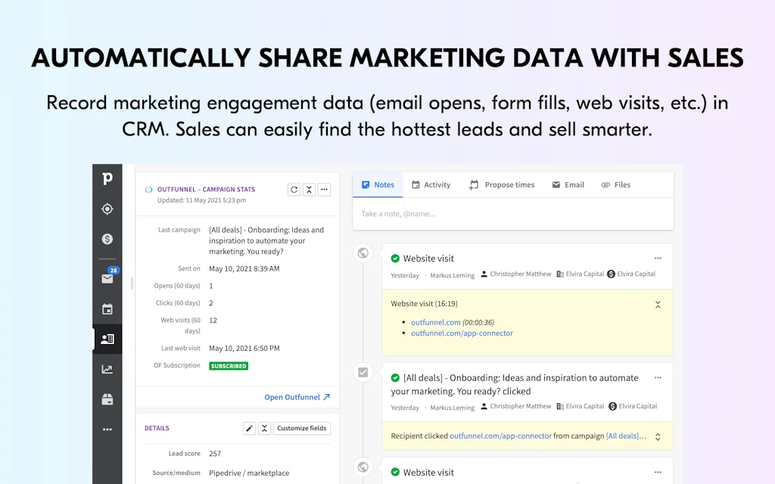Open Activities with the calendar icon

coord(107,309)
